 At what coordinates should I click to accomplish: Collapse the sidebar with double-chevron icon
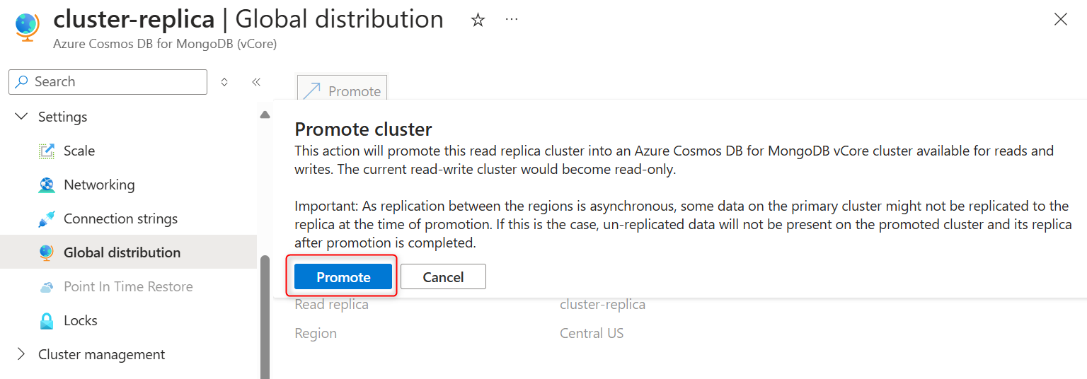[x=256, y=82]
